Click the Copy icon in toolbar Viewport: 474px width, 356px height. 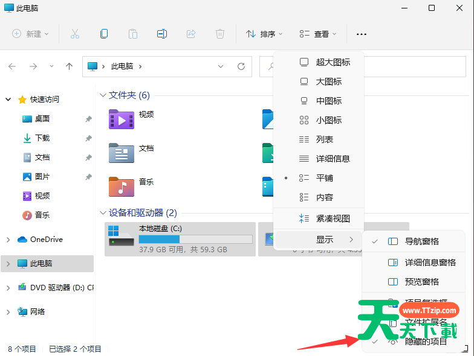pyautogui.click(x=104, y=34)
